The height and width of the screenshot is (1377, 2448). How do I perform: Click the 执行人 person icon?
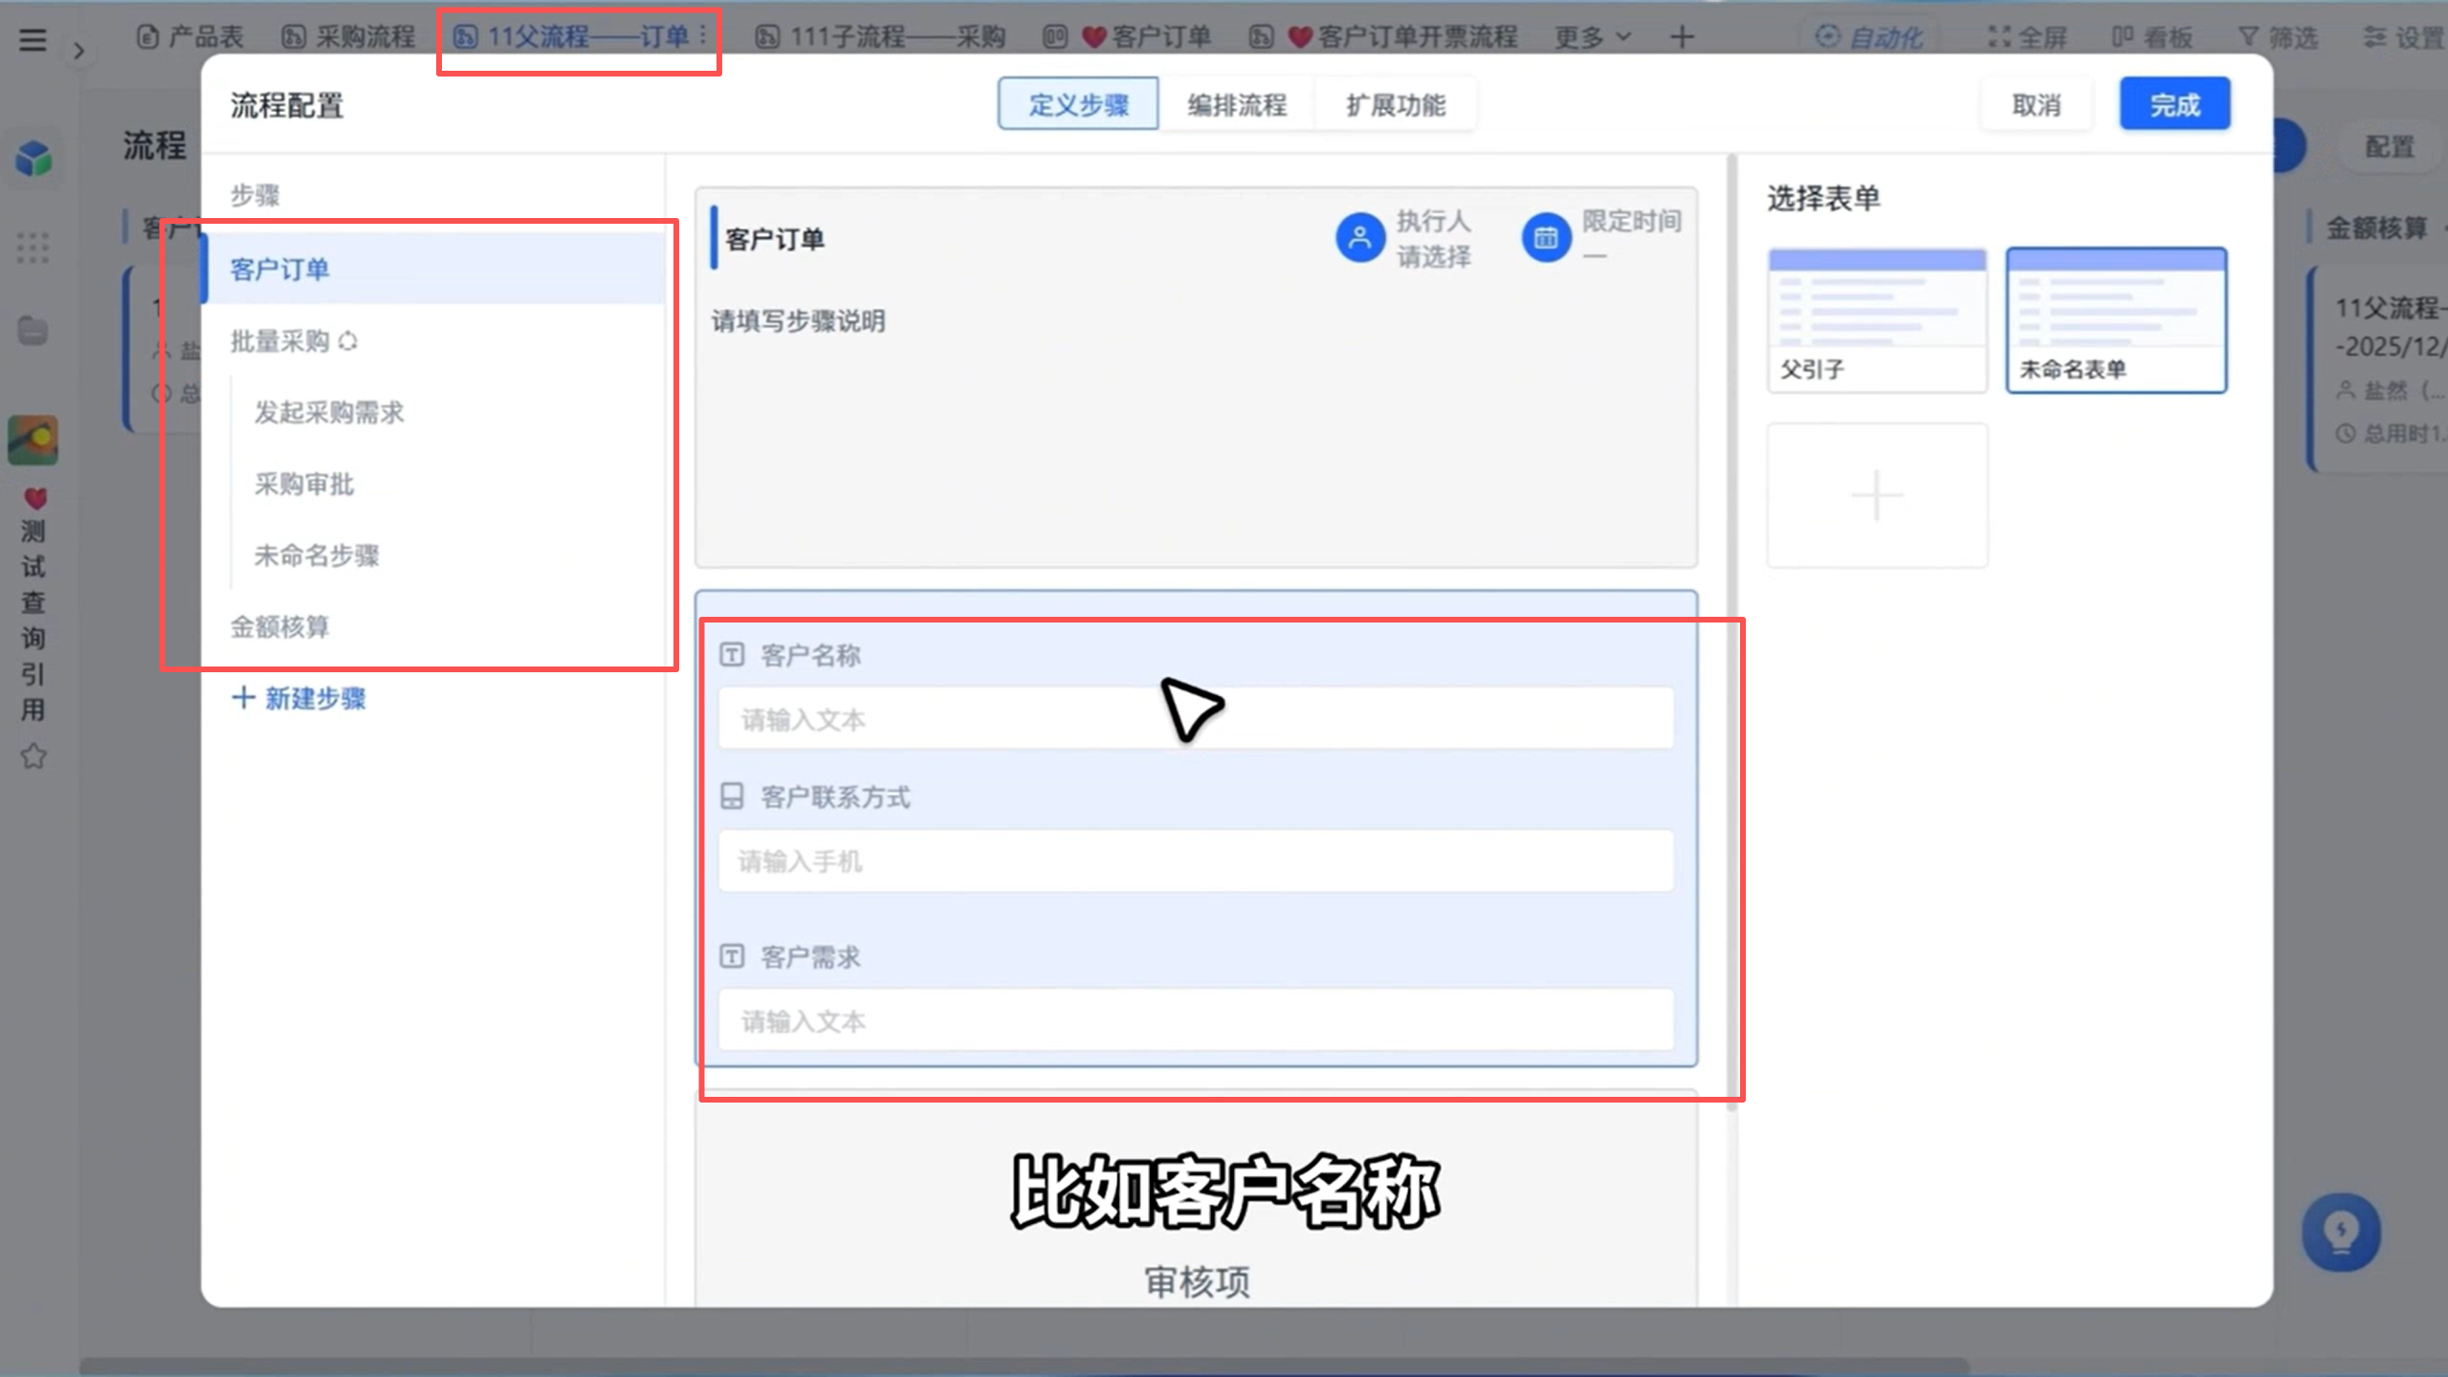coord(1359,238)
